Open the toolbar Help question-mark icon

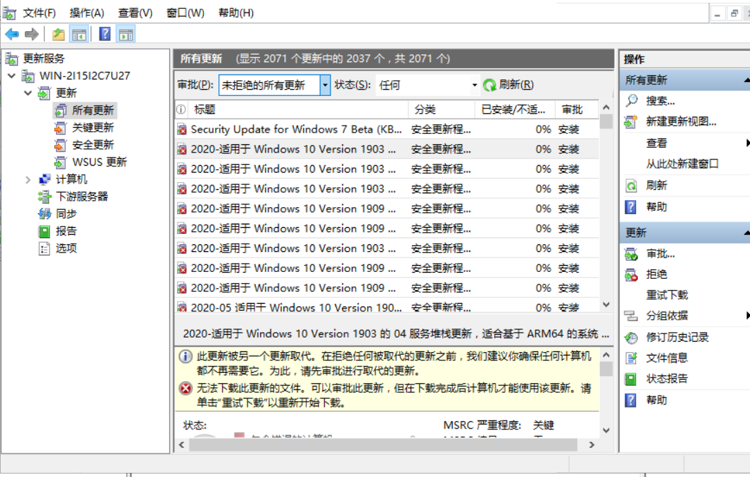105,35
